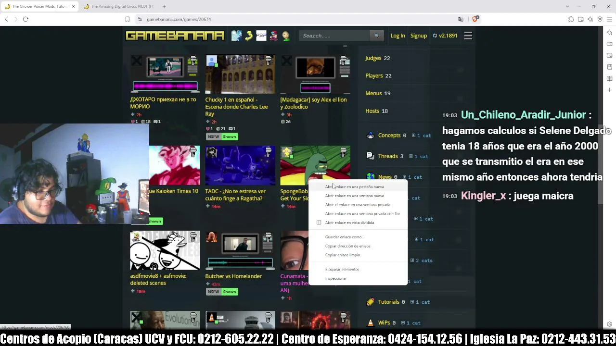
Task: Click the Brave Shields lion icon
Action: coord(475,19)
